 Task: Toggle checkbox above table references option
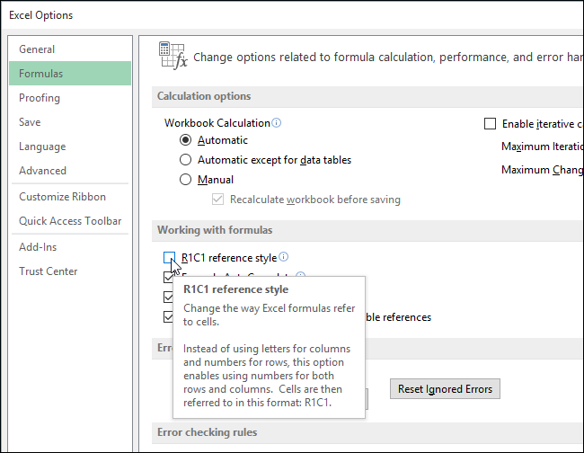tap(168, 298)
